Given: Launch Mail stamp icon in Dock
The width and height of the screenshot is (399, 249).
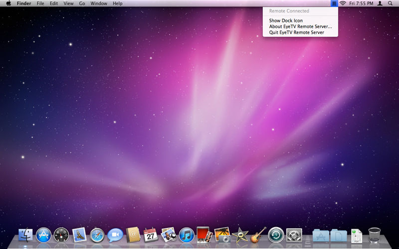Looking at the screenshot, I should pos(79,235).
